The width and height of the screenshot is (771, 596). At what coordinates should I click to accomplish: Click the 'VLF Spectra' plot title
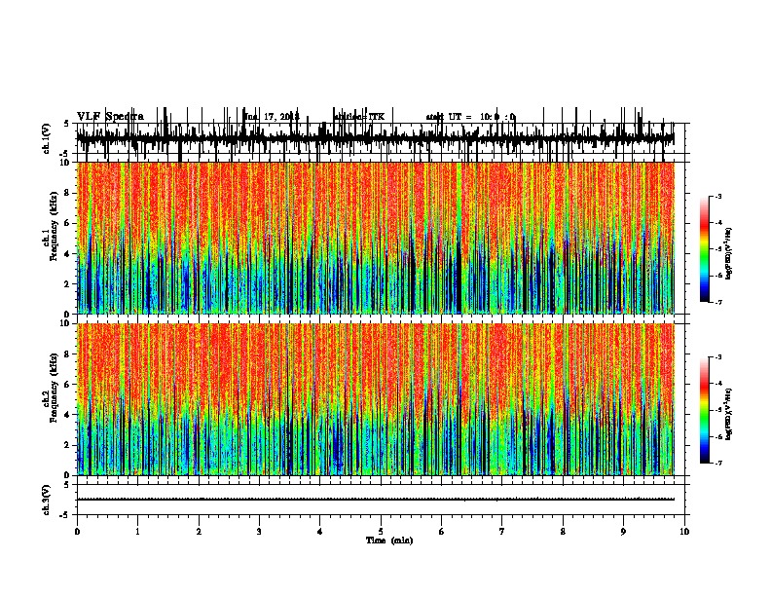(x=110, y=117)
